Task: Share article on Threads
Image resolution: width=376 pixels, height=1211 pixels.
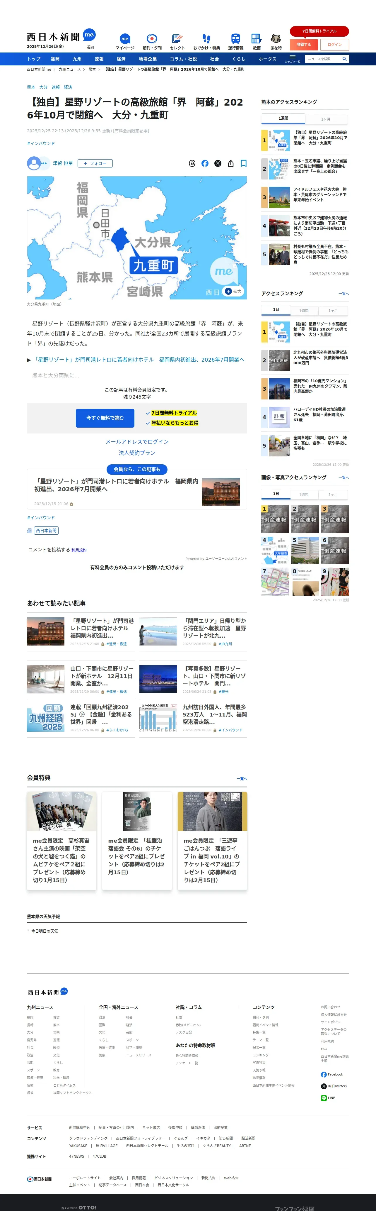Action: point(192,164)
